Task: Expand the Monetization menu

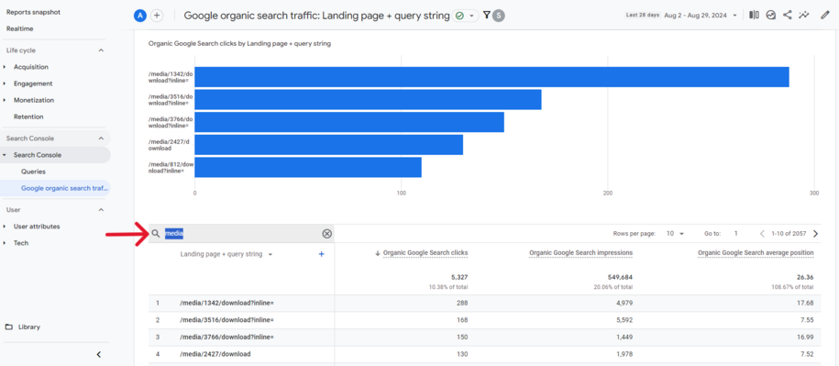Action: tap(34, 100)
